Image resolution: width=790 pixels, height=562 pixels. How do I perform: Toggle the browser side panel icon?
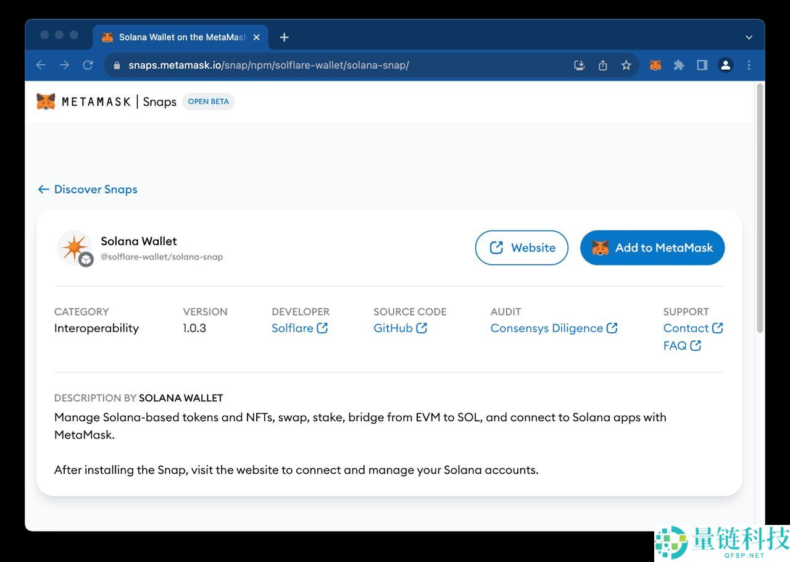(702, 65)
